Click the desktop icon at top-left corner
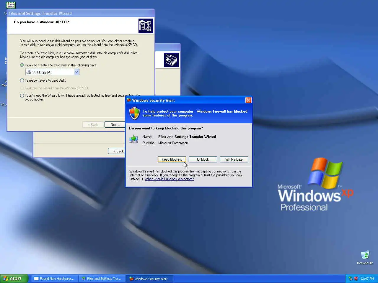Image resolution: width=378 pixels, height=283 pixels. 11,5
